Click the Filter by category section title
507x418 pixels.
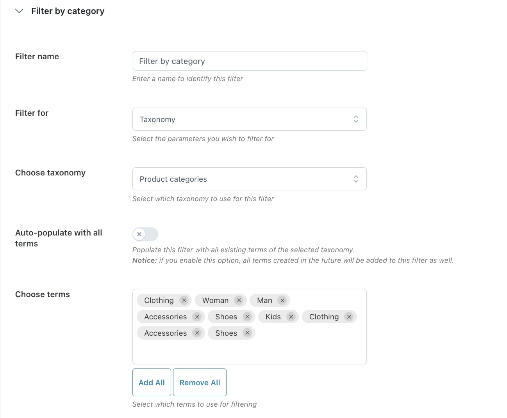[x=68, y=11]
